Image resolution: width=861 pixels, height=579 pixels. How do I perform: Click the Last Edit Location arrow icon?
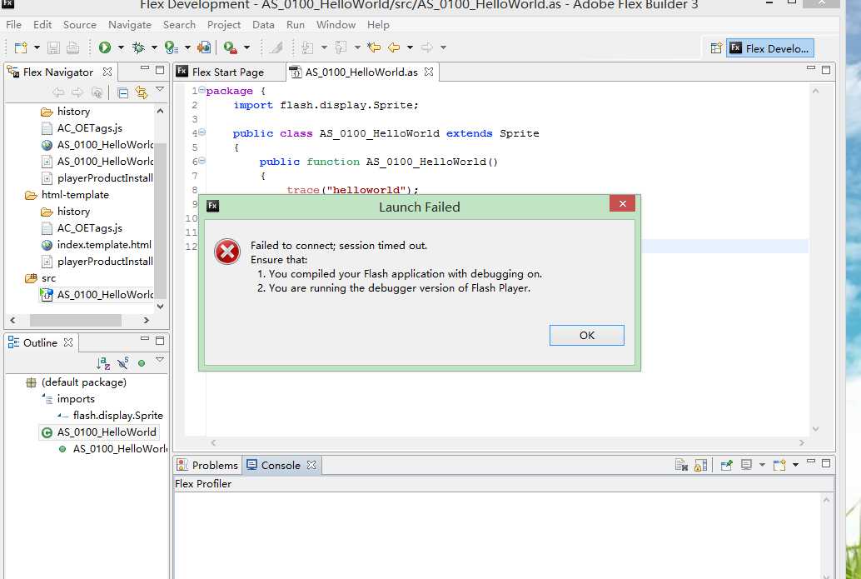(374, 47)
